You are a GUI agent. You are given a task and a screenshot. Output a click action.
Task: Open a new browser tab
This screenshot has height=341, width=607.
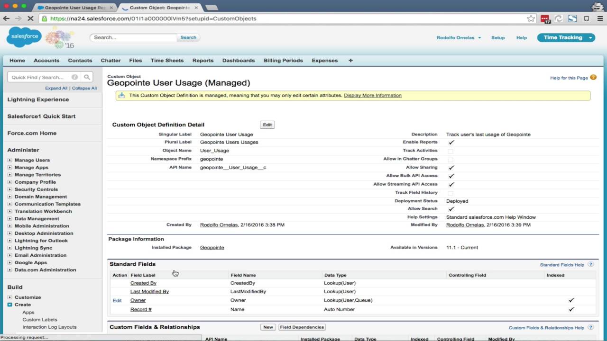[212, 8]
